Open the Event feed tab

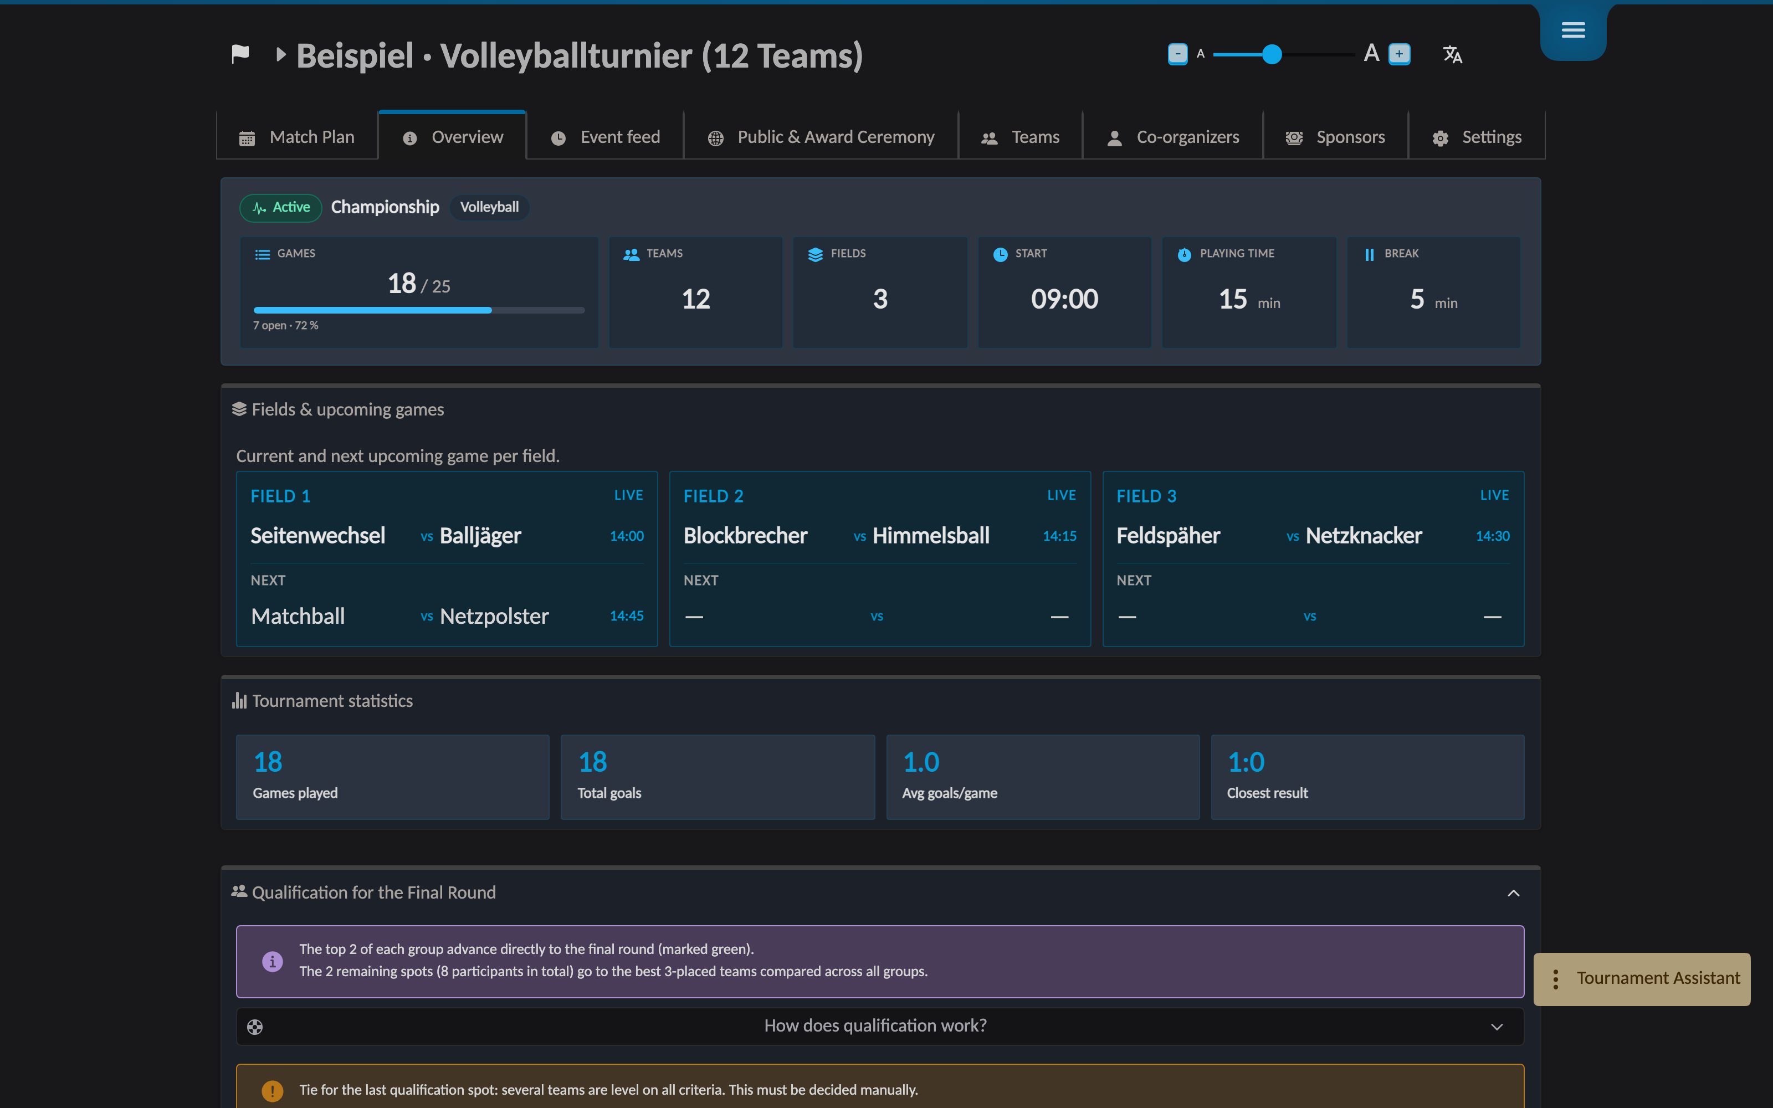coord(605,137)
